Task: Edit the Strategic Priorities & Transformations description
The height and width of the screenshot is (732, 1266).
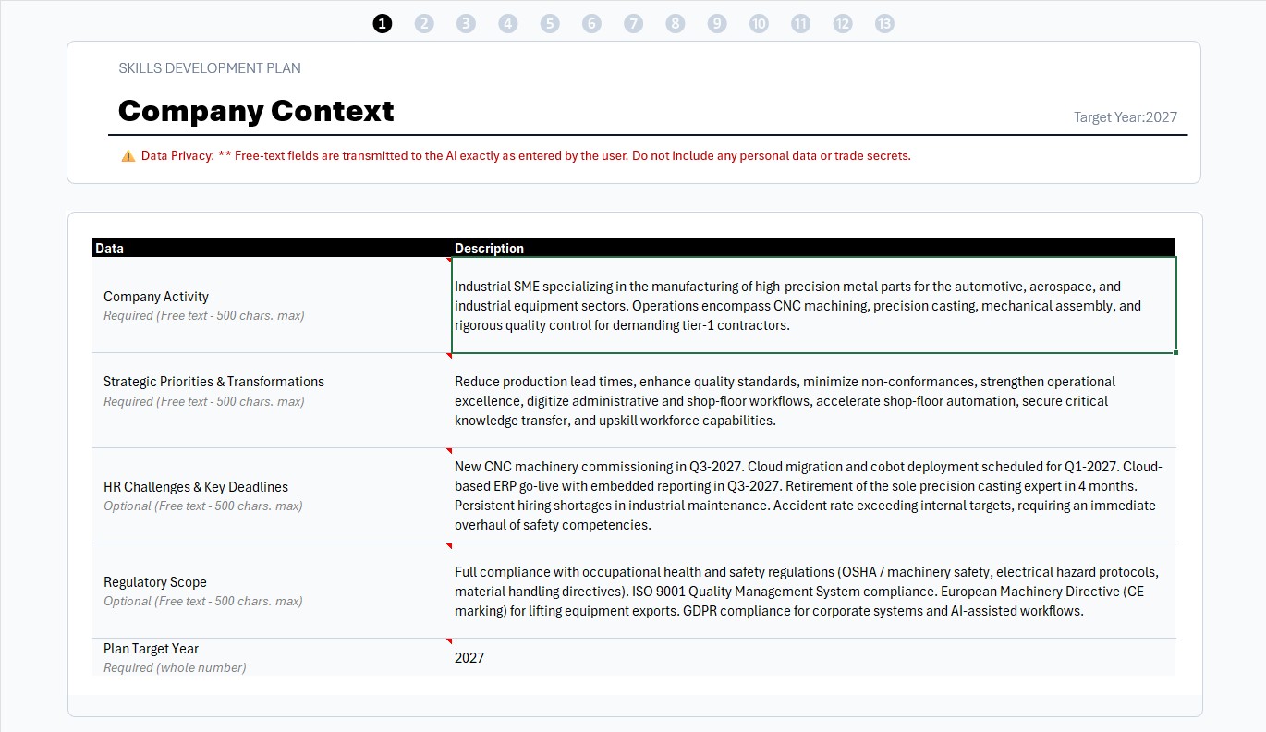Action: (813, 400)
